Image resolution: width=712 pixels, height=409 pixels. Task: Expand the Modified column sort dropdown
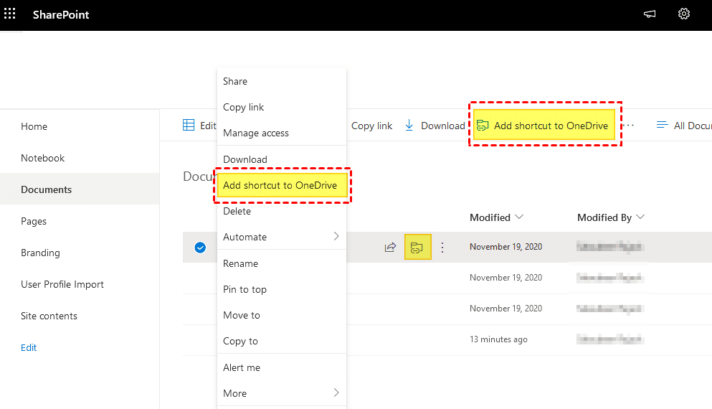pyautogui.click(x=519, y=217)
